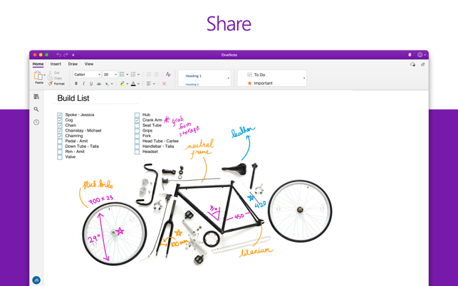This screenshot has height=286, width=458.
Task: Click the 'Rim - Amit' list text
Action: click(75, 152)
